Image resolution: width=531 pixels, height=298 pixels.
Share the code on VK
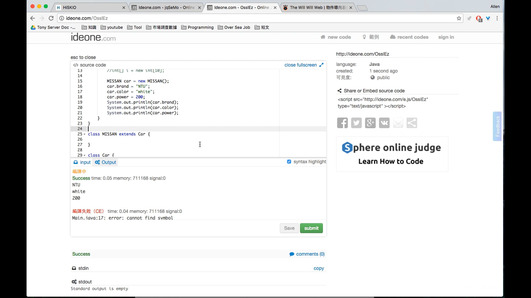click(384, 123)
